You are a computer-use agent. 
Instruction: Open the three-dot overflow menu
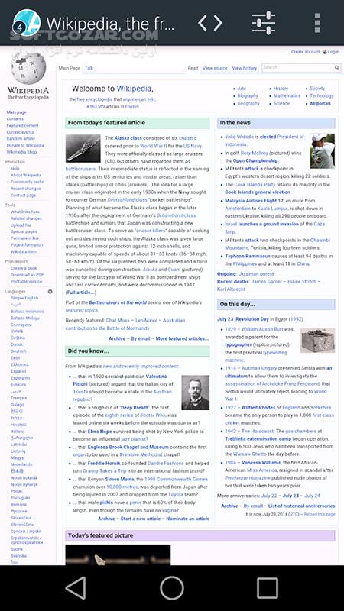(x=317, y=23)
